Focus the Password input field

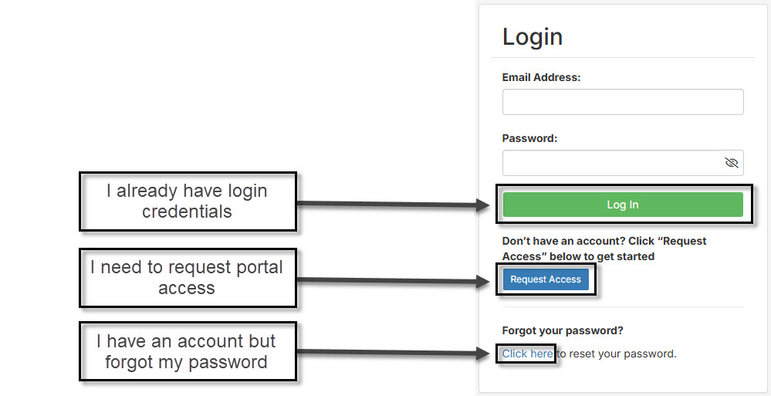tap(611, 163)
